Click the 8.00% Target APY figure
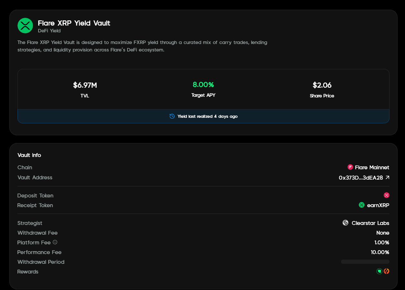The image size is (405, 290). pos(203,85)
